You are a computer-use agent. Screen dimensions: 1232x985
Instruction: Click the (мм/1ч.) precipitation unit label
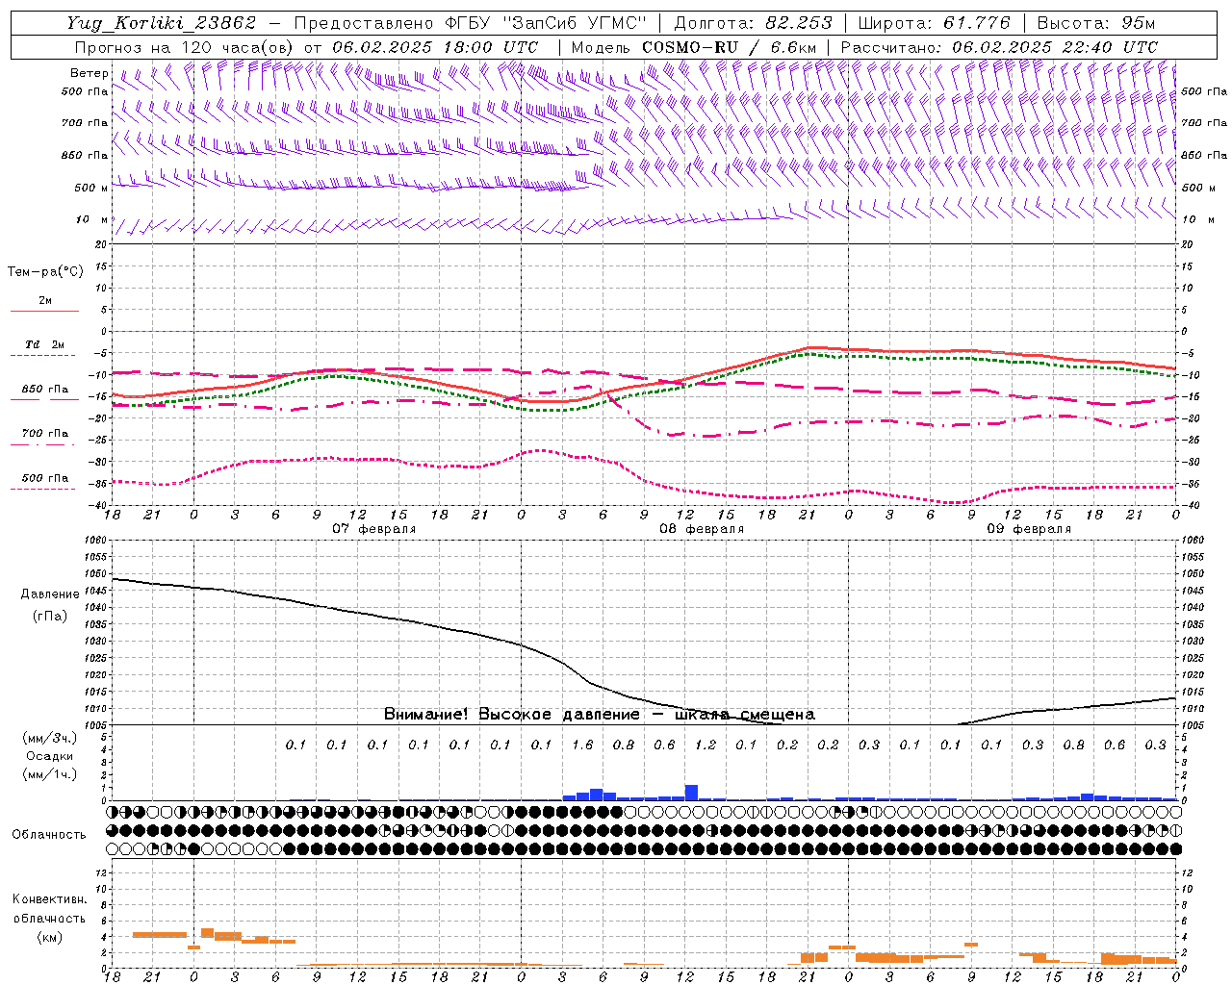pyautogui.click(x=49, y=774)
